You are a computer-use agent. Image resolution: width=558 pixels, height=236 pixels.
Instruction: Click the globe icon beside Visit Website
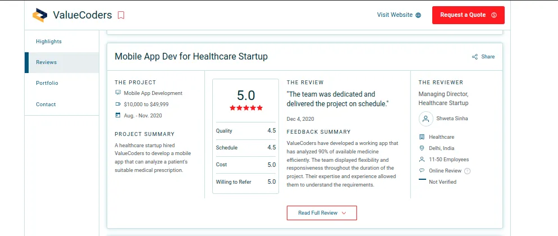(419, 15)
